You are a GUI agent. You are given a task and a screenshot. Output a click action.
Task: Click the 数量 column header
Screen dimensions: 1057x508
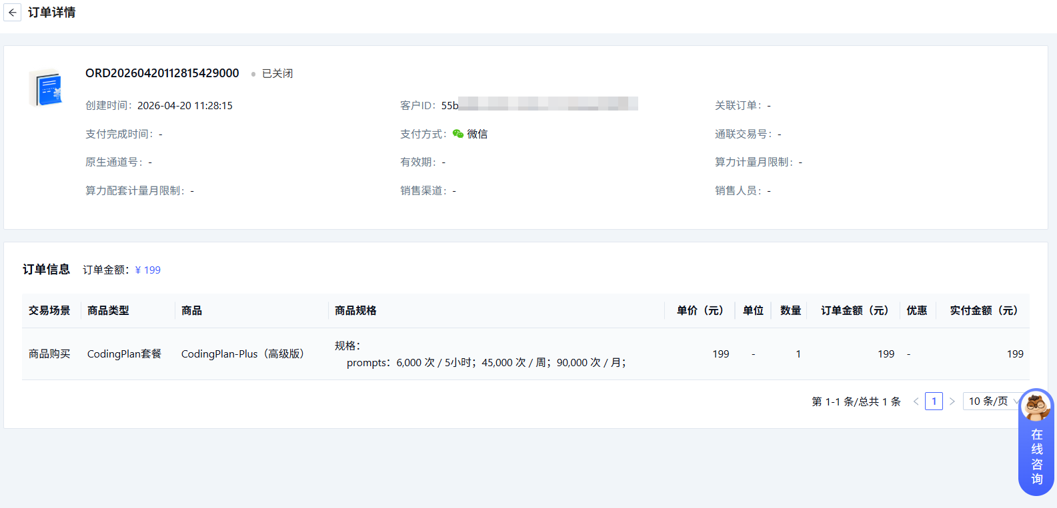point(790,310)
